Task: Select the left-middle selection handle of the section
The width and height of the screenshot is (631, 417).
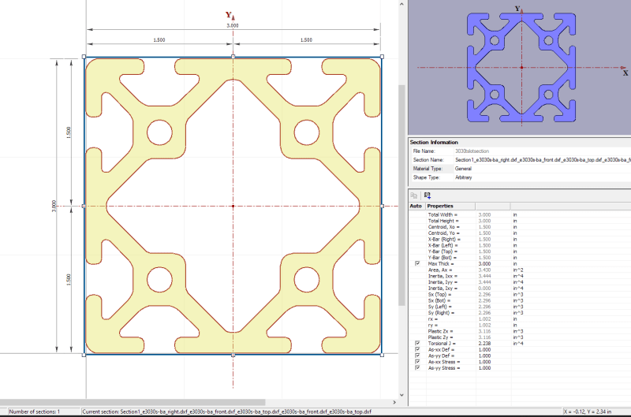Action: (x=84, y=206)
